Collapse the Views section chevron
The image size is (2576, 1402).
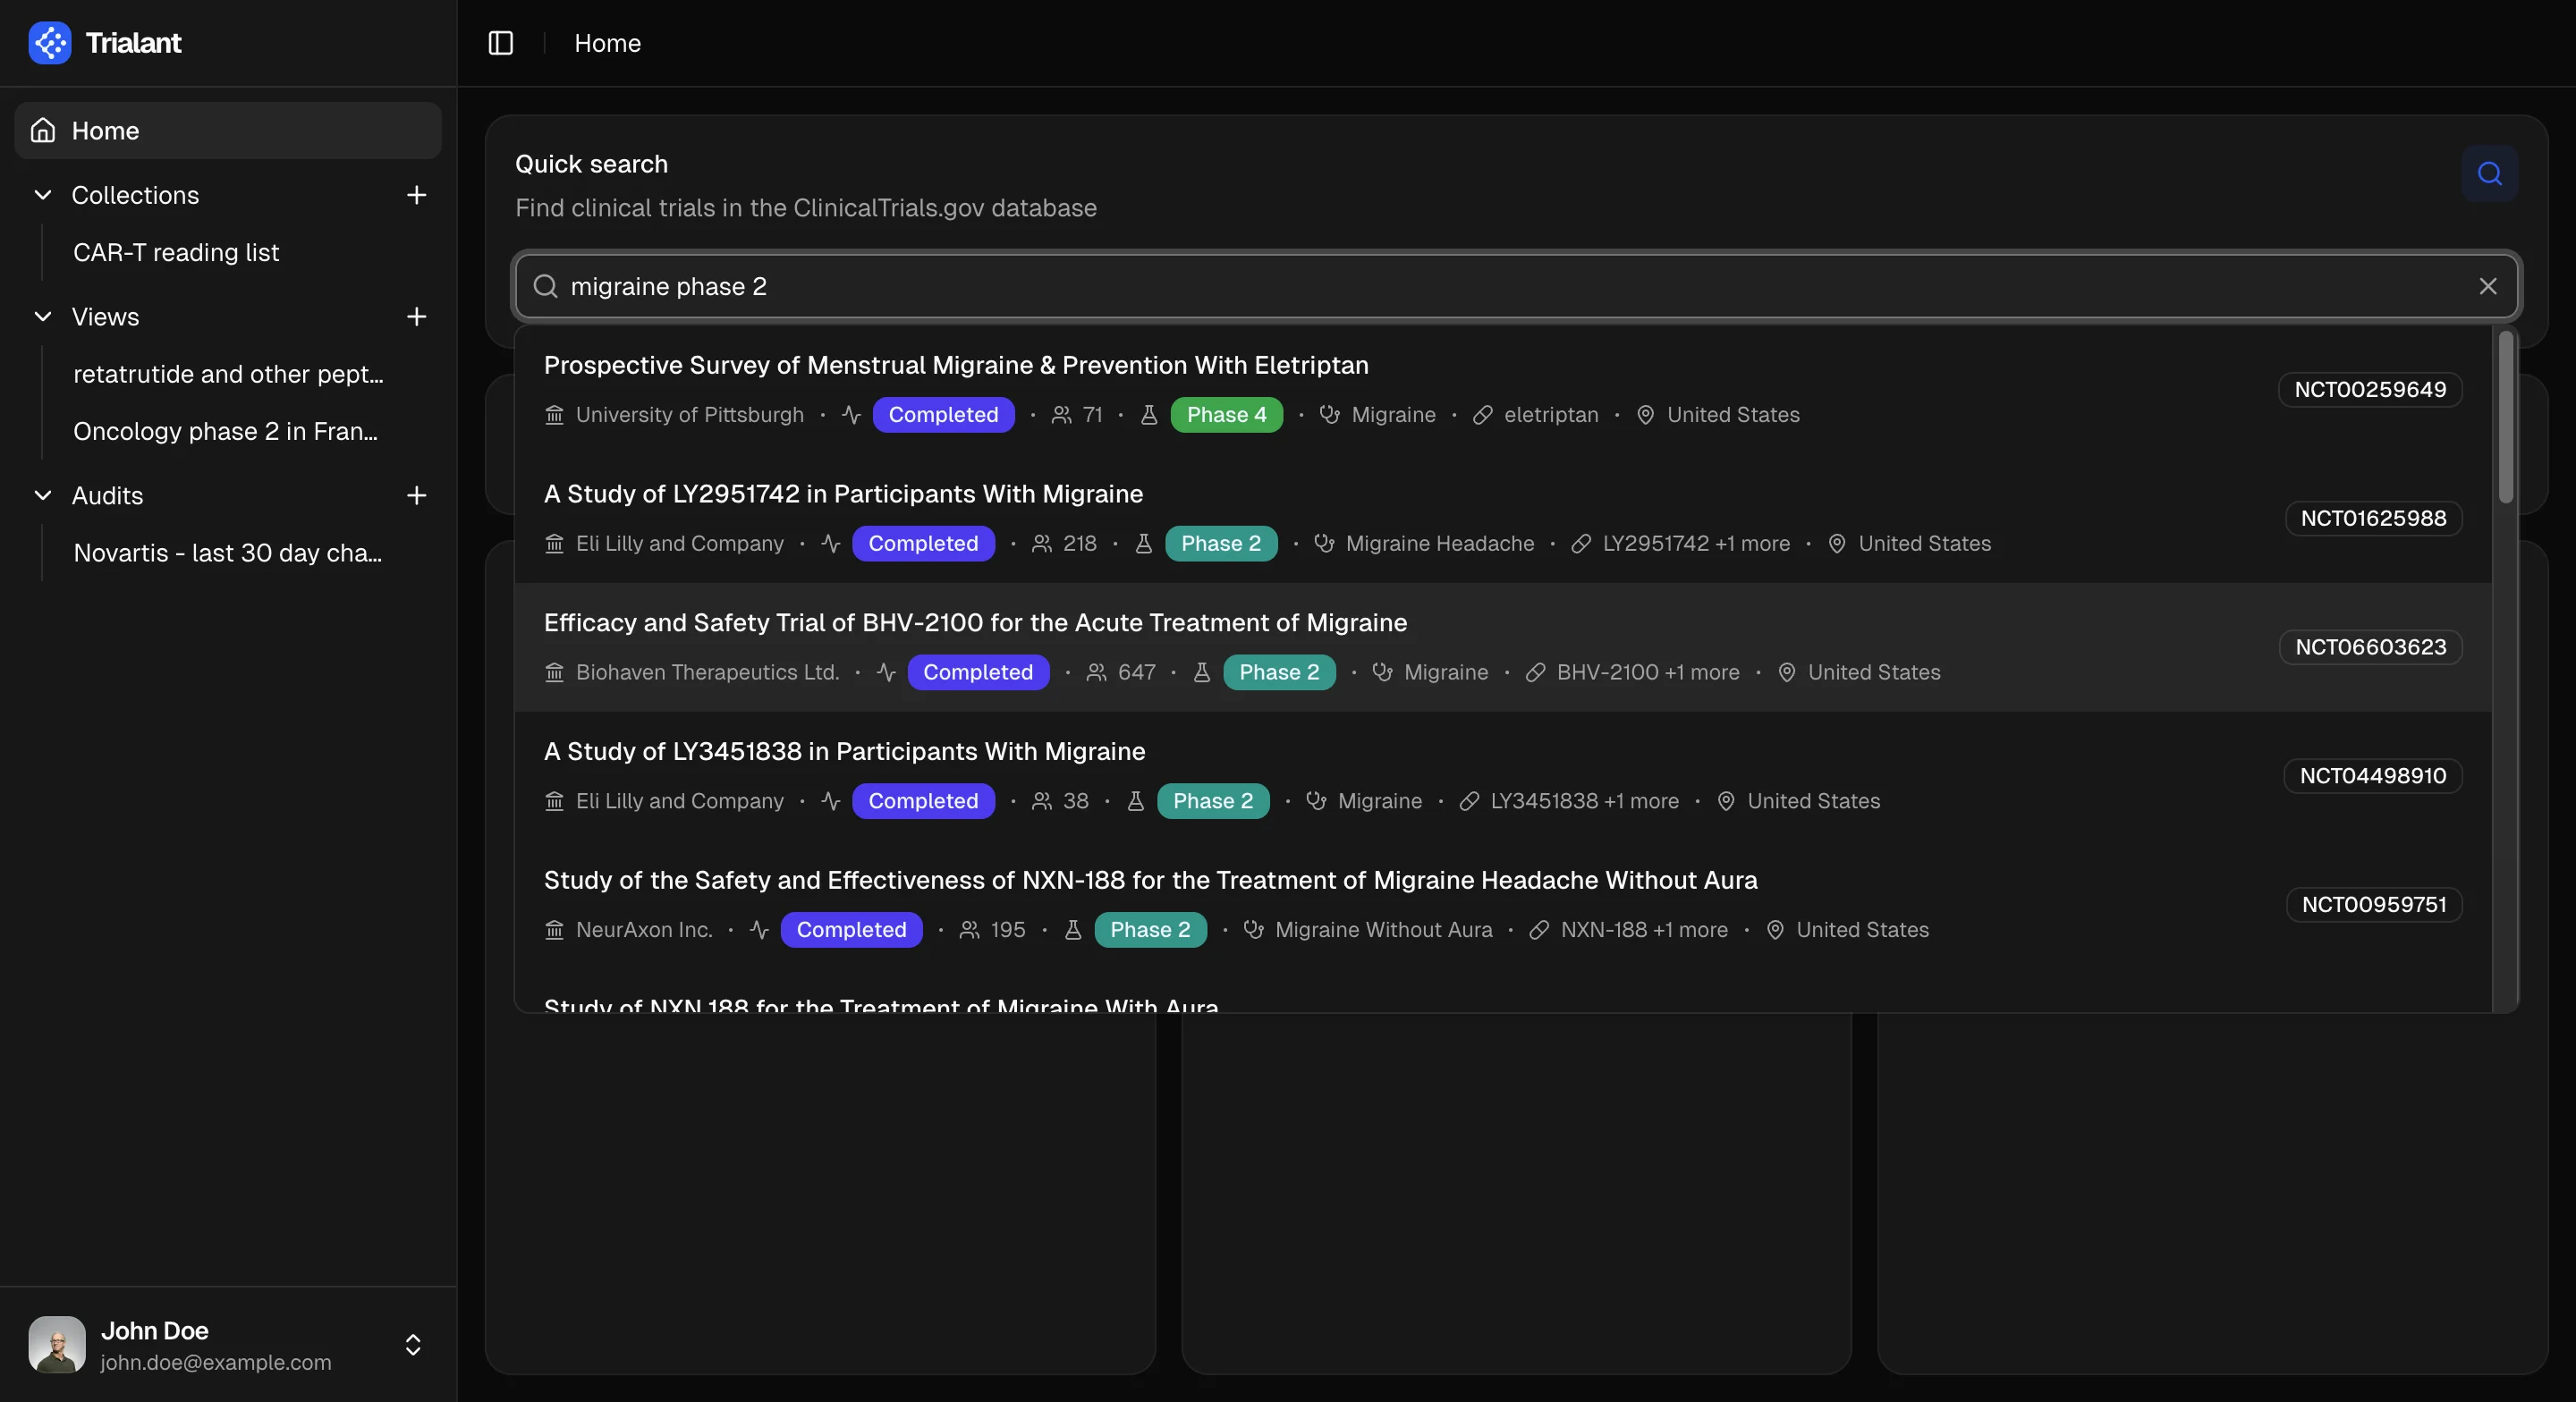pos(43,317)
